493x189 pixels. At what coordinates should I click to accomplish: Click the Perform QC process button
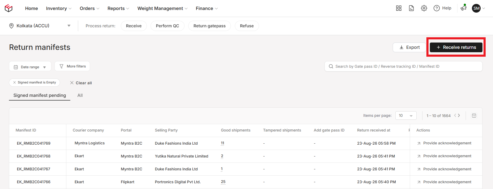tap(167, 26)
